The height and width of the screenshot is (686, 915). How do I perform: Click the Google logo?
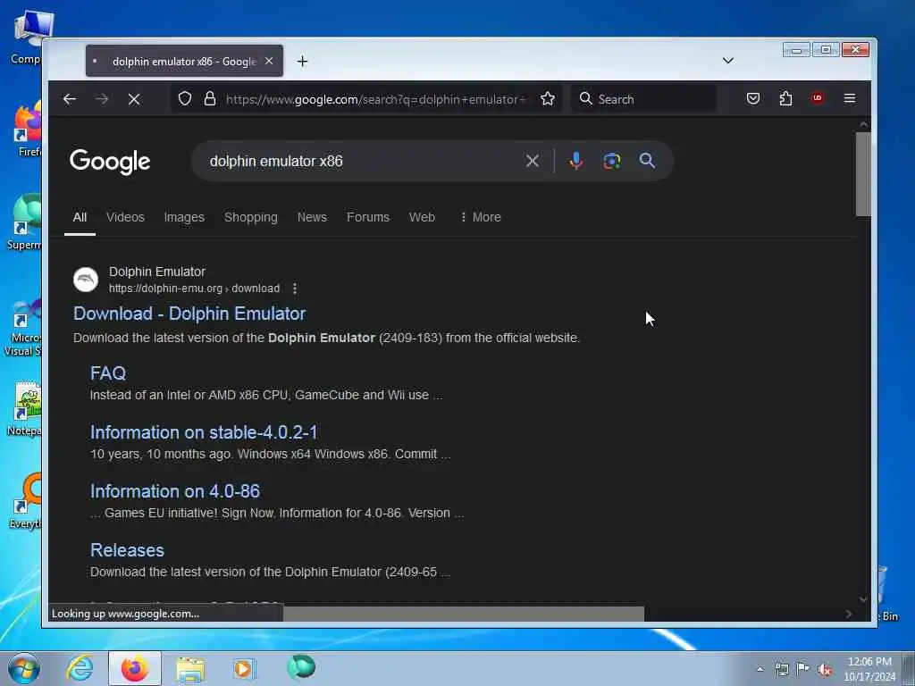point(110,162)
